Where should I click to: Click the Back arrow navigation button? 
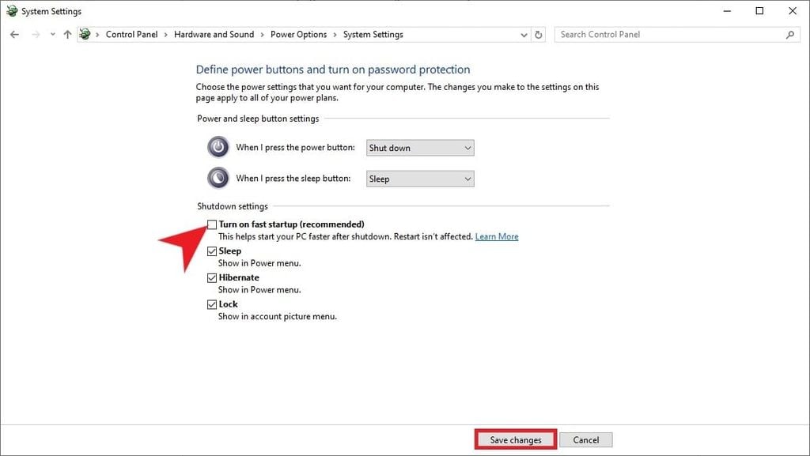coord(14,35)
